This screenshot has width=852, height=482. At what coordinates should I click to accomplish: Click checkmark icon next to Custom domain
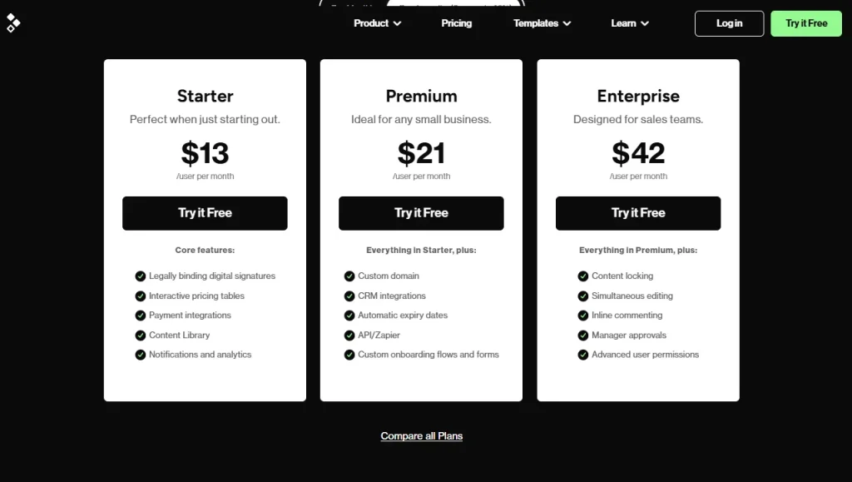pos(349,276)
